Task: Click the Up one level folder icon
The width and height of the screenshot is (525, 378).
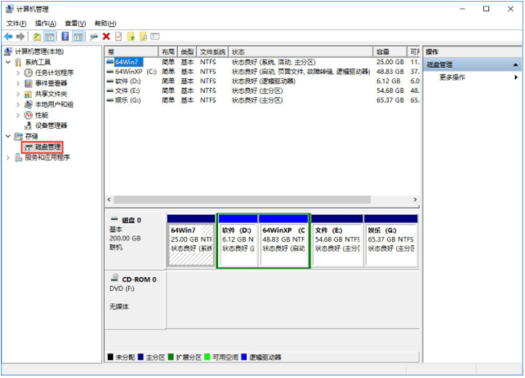Action: pyautogui.click(x=37, y=37)
